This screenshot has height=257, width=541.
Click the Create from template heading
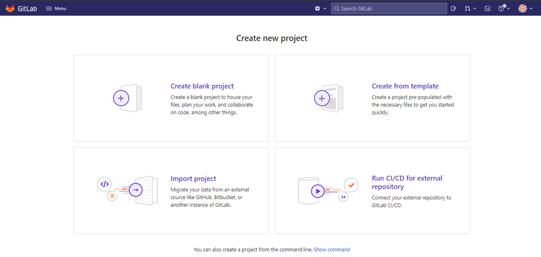(405, 86)
